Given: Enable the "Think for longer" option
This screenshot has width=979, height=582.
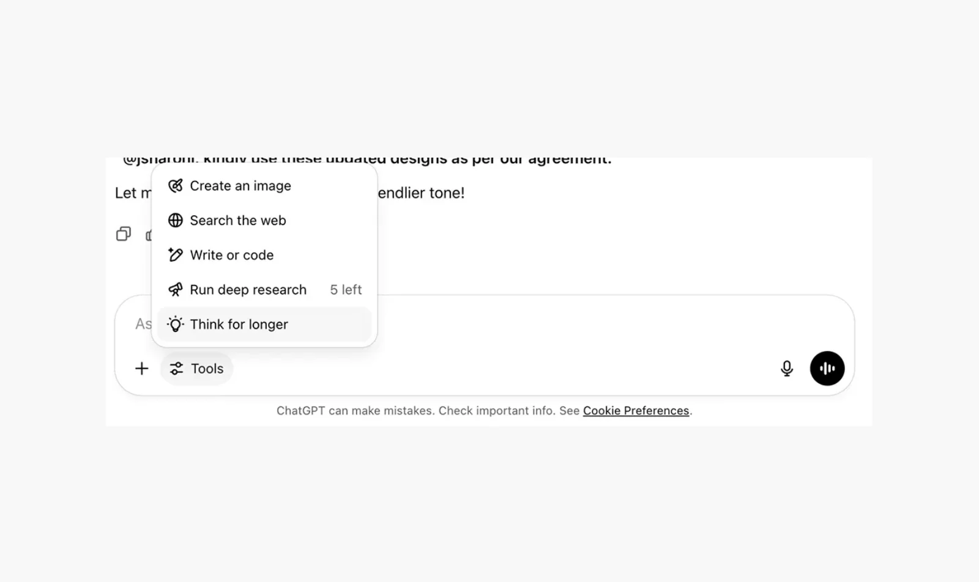Looking at the screenshot, I should (239, 325).
